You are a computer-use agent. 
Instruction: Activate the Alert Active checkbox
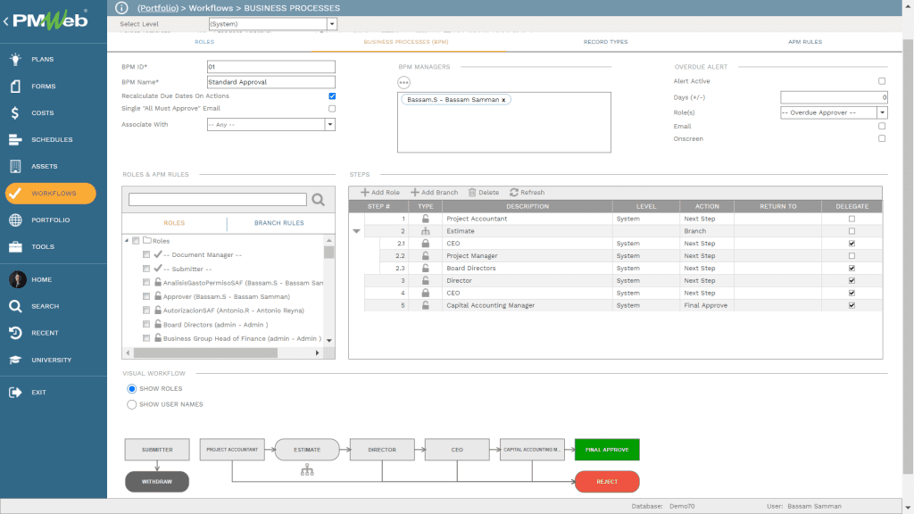pyautogui.click(x=882, y=80)
